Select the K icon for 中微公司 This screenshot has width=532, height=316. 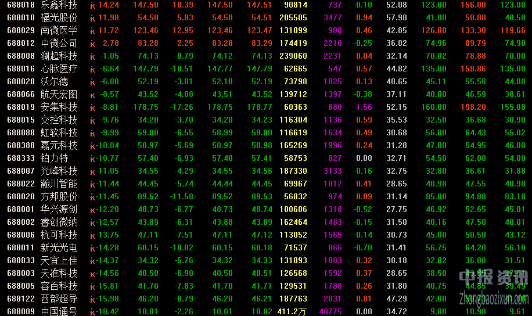pos(92,44)
